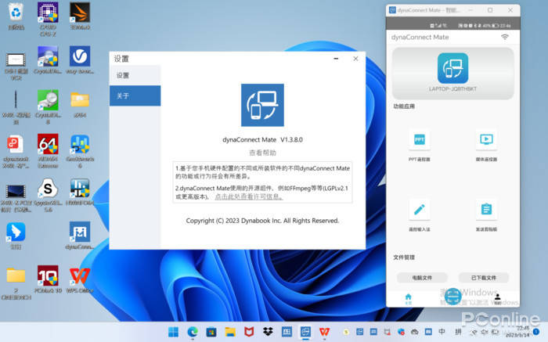Open PPT remote control in dynaConnect Mate

tap(419, 141)
